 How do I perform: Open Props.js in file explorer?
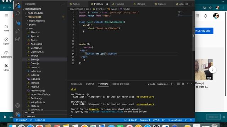point(35,87)
